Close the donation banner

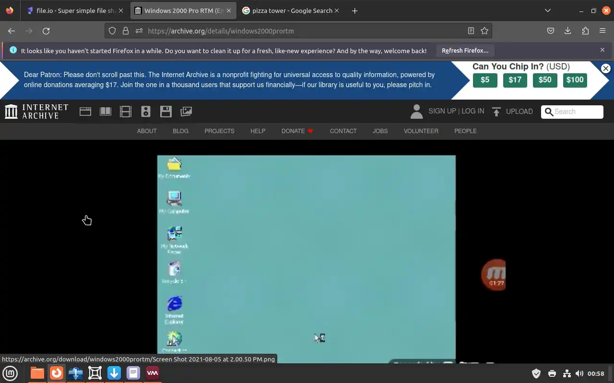coord(605,68)
